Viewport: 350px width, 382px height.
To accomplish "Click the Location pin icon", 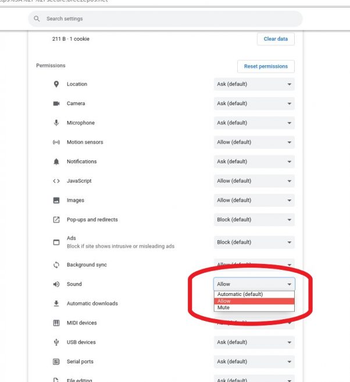I will click(56, 84).
